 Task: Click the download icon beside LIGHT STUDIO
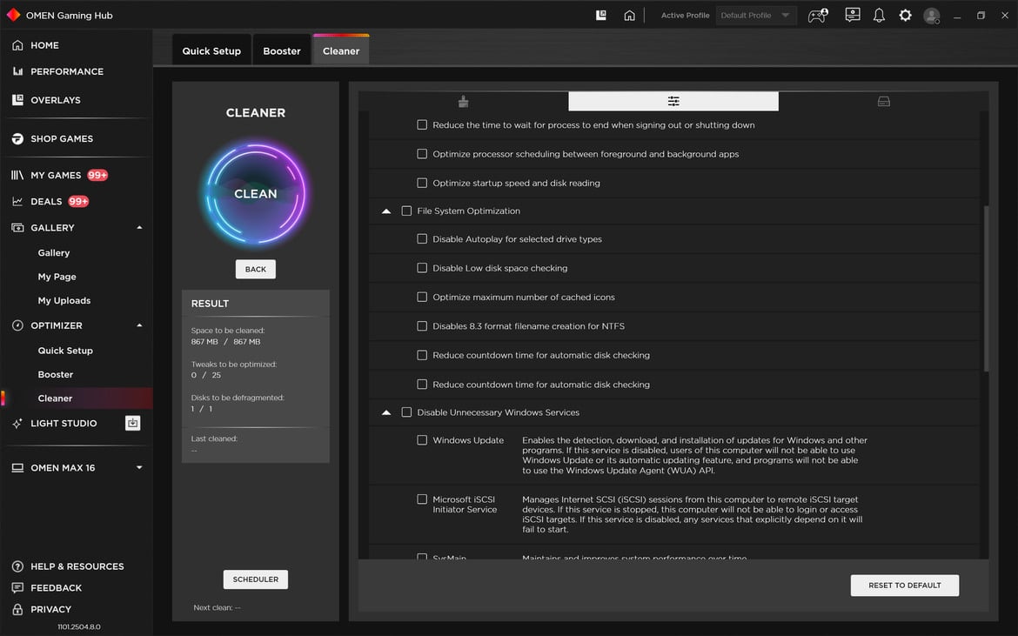(132, 423)
